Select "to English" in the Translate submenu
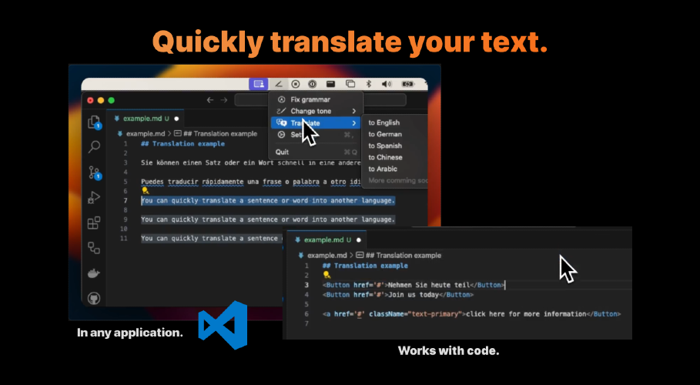This screenshot has height=385, width=700. pyautogui.click(x=384, y=122)
